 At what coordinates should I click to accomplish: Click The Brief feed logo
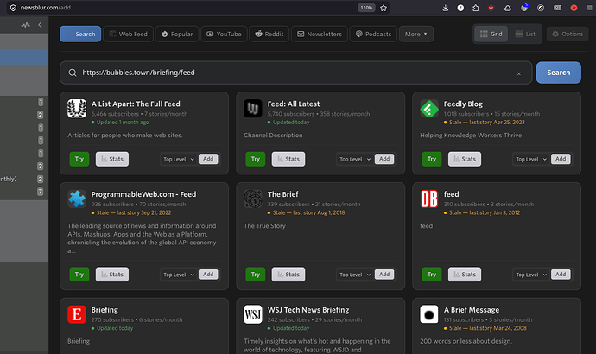pos(253,199)
